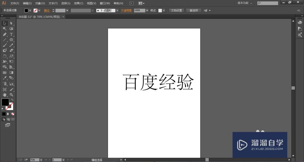Screen dimensions: 304x162
Task: Select the Column Graph tool
Action: point(11,84)
